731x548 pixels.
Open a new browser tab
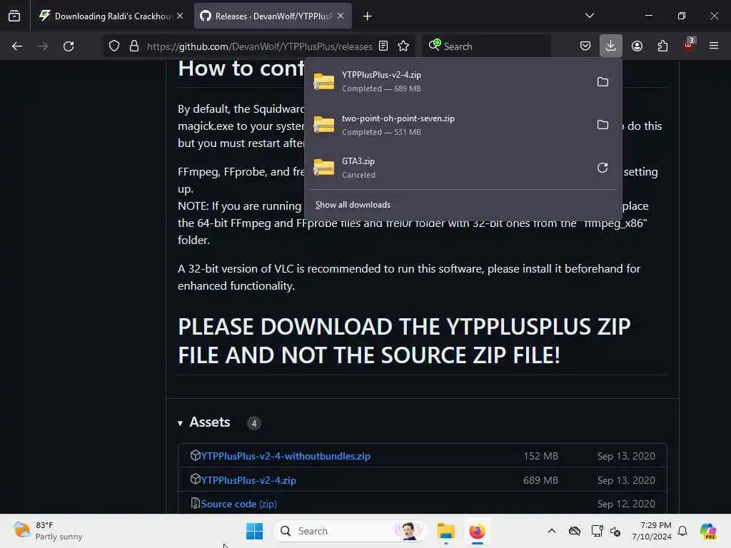pyautogui.click(x=368, y=16)
